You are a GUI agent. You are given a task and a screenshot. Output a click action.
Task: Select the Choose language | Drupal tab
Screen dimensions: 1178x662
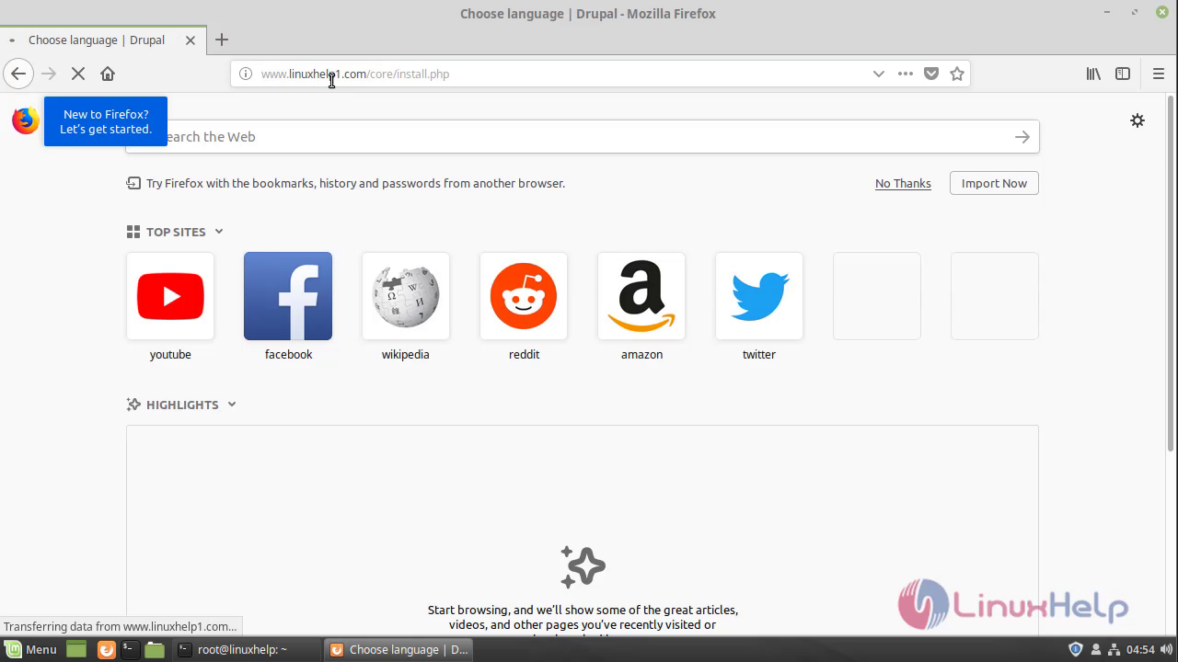[101, 40]
